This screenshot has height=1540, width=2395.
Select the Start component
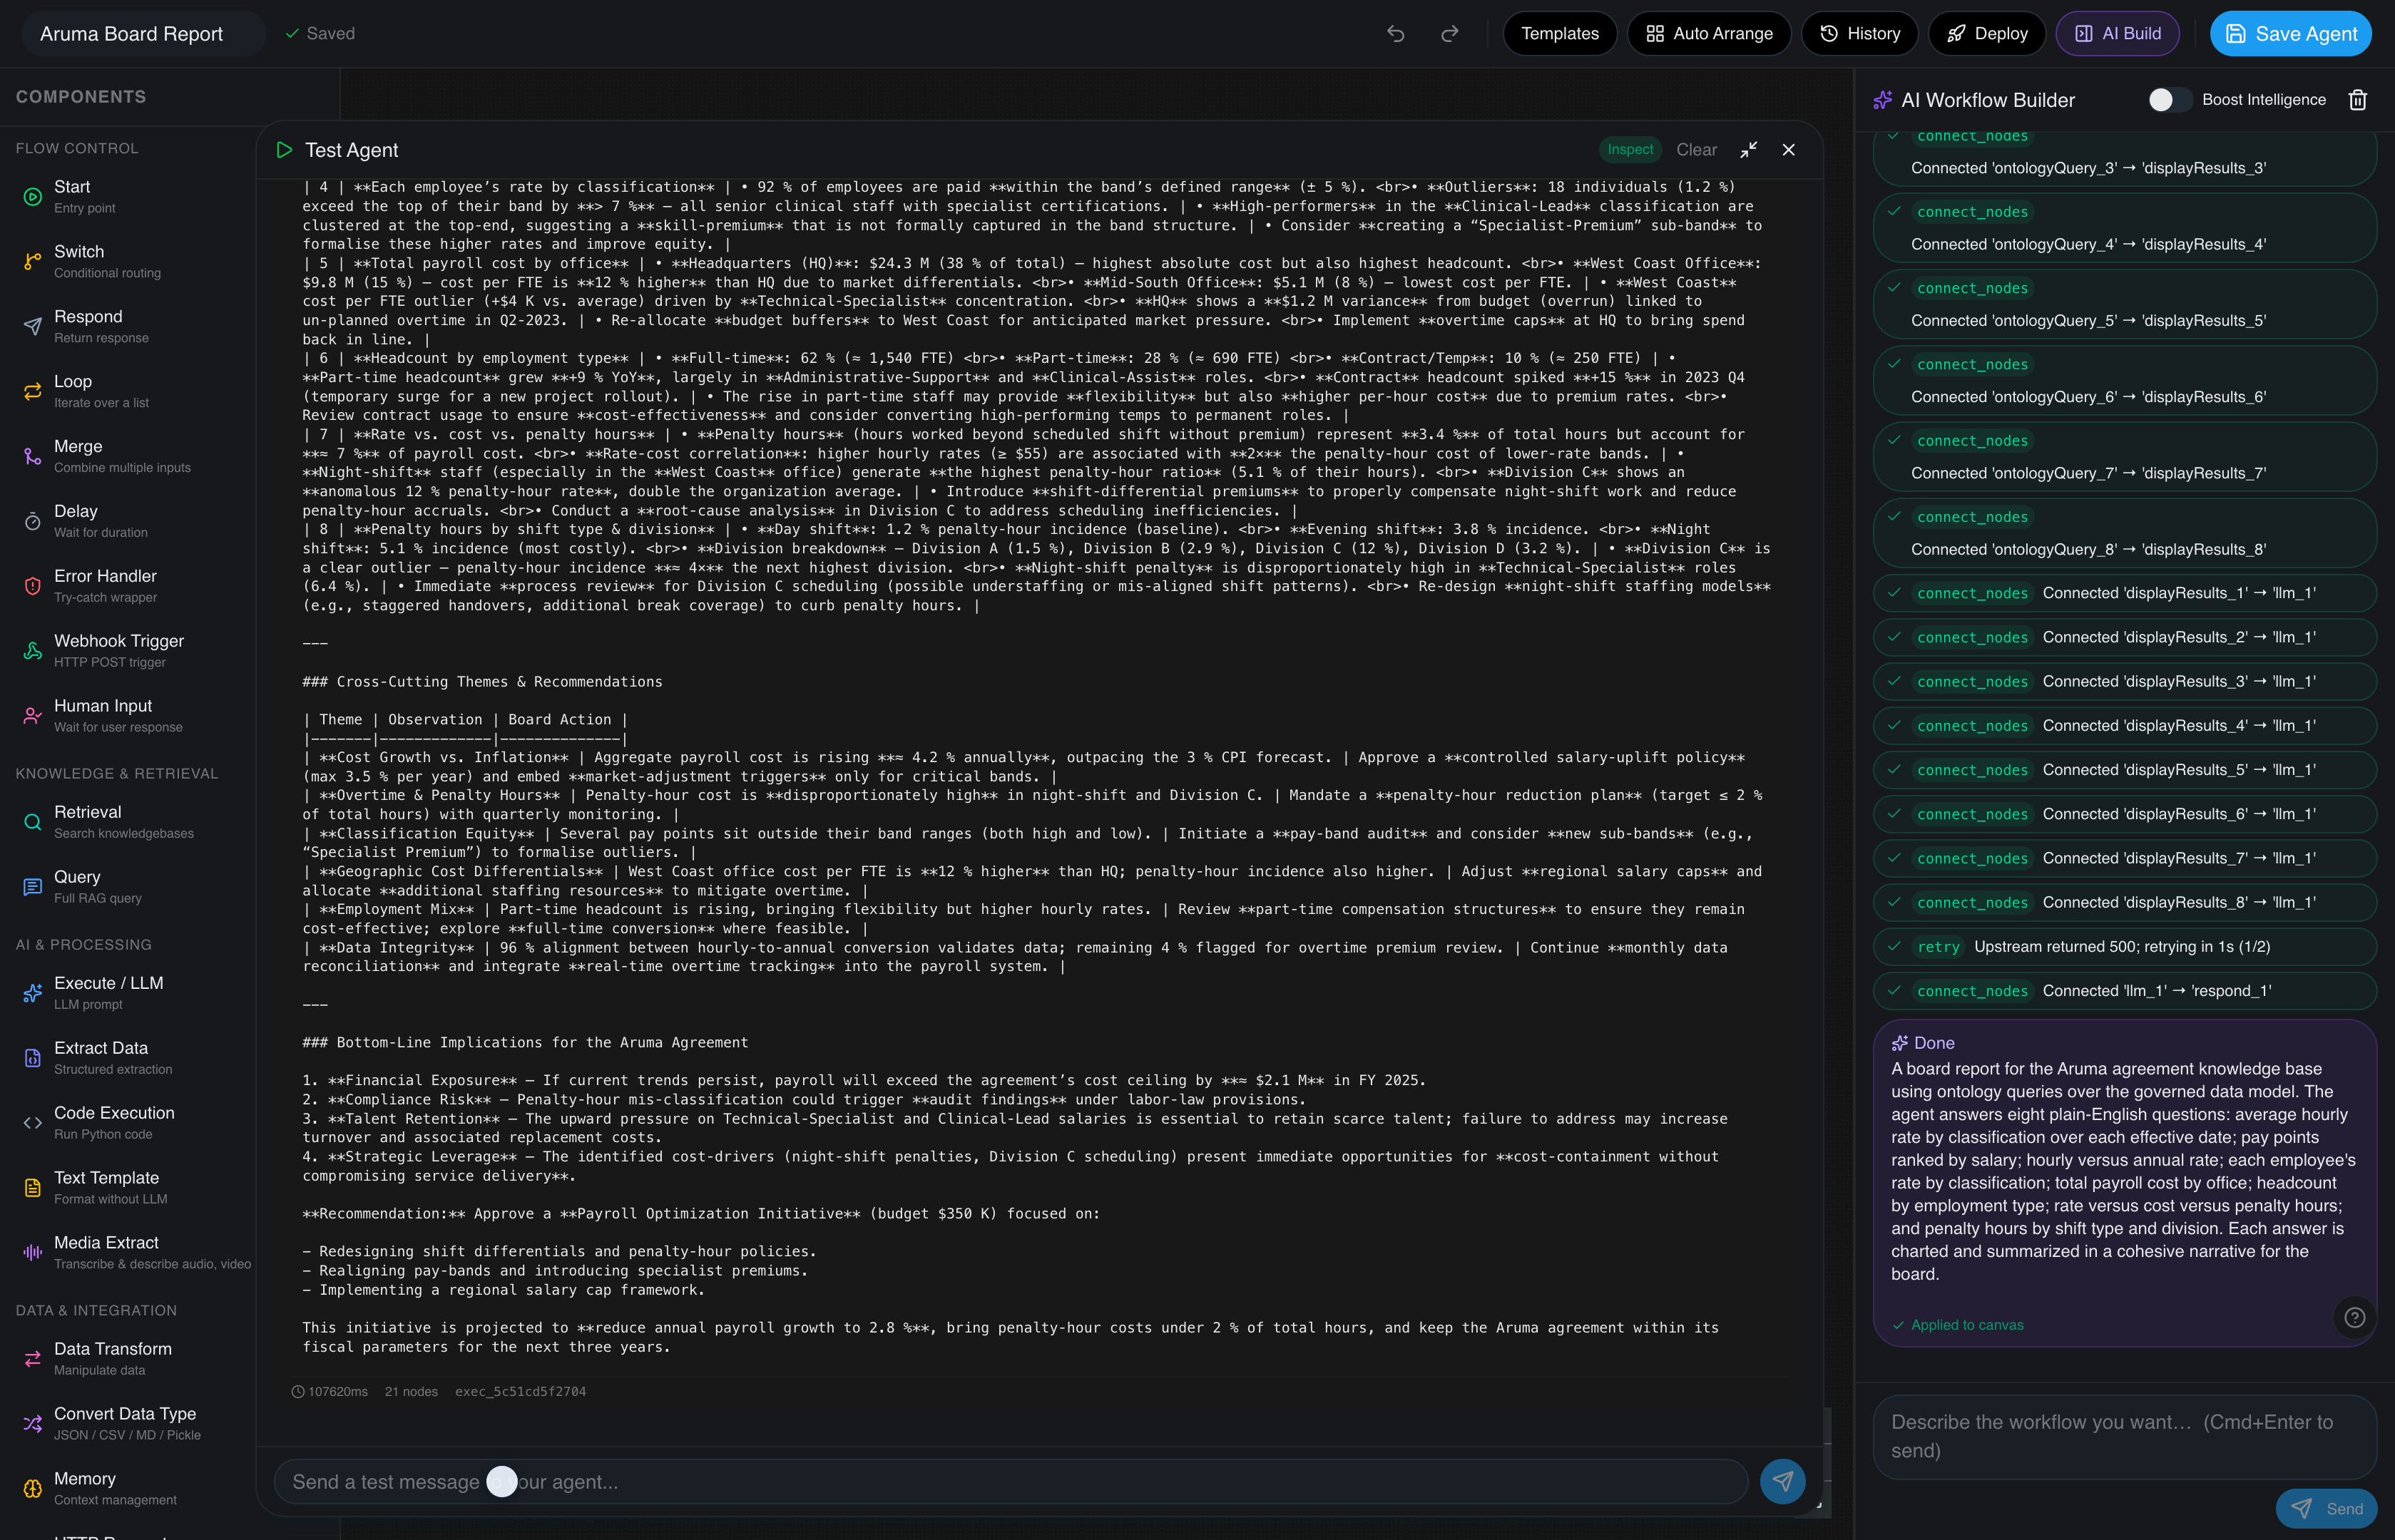click(x=128, y=197)
